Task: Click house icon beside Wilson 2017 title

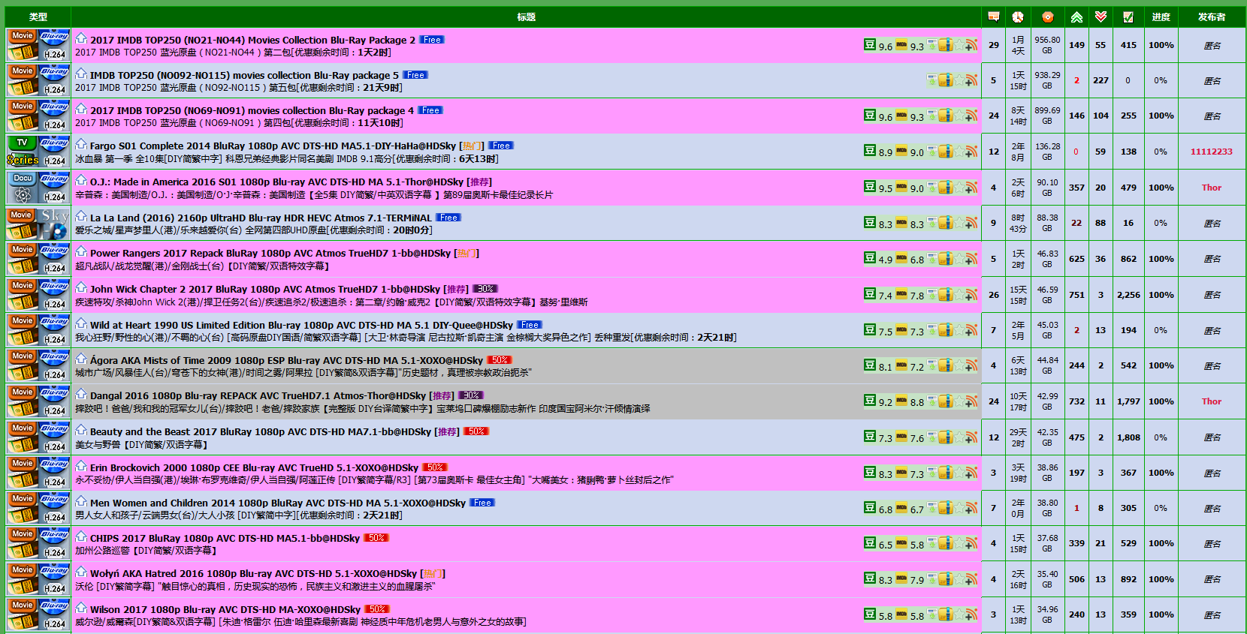Action: coord(81,608)
